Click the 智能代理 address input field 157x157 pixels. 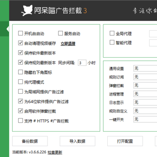(153, 43)
